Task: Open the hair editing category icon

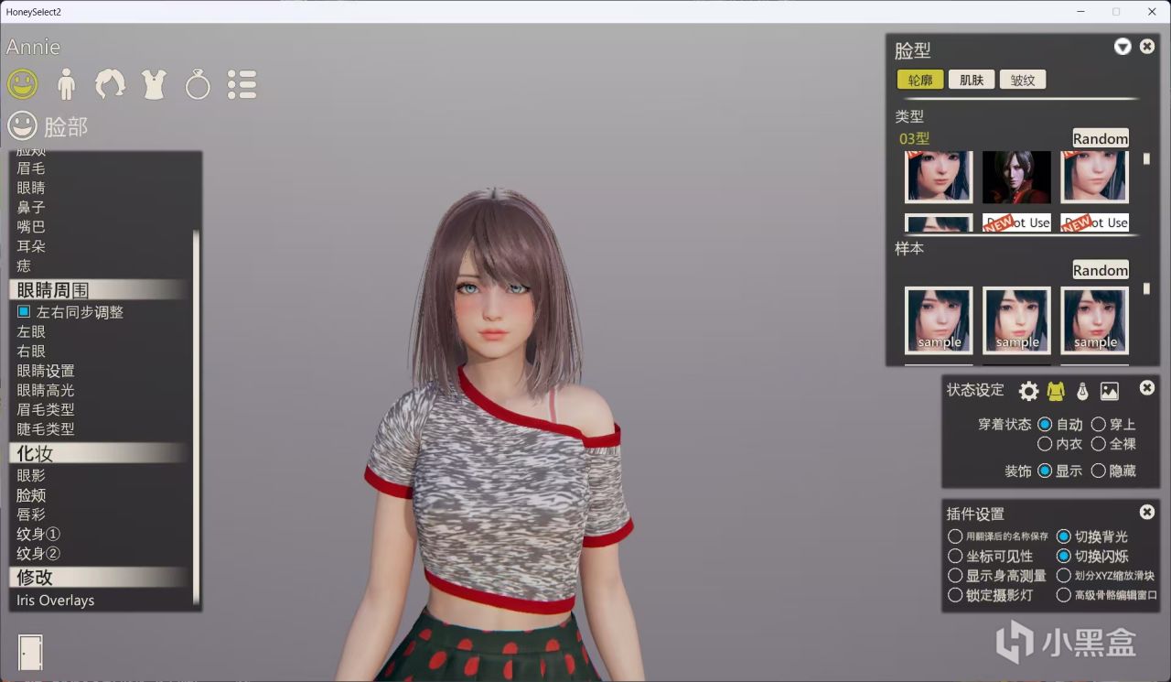Action: point(111,84)
